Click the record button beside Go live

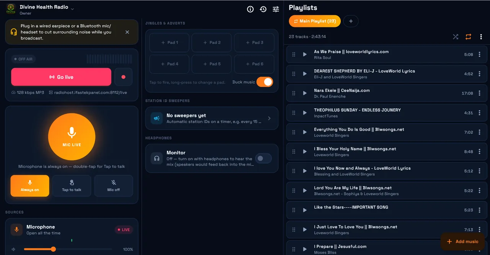coord(123,77)
